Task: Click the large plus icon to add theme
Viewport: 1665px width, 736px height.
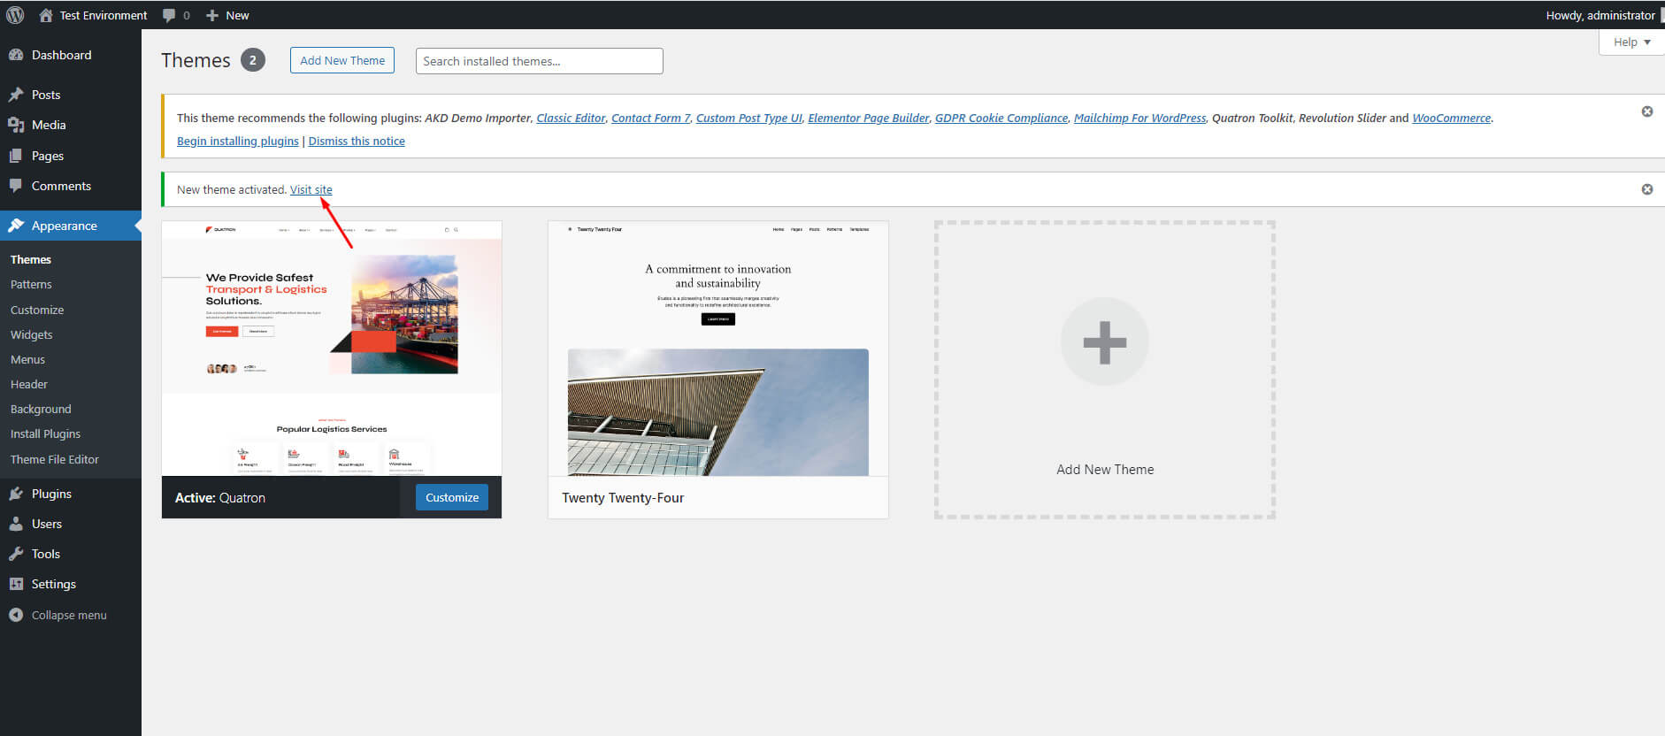Action: click(1105, 342)
